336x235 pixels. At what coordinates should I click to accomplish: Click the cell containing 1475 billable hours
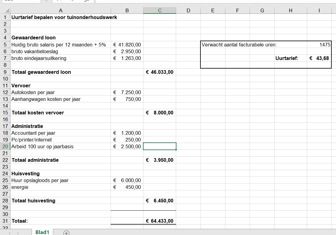coord(319,45)
